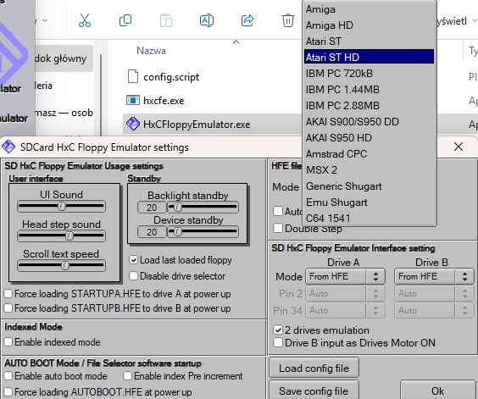
Task: Open Drive A Pin 34 dropdown
Action: click(346, 310)
